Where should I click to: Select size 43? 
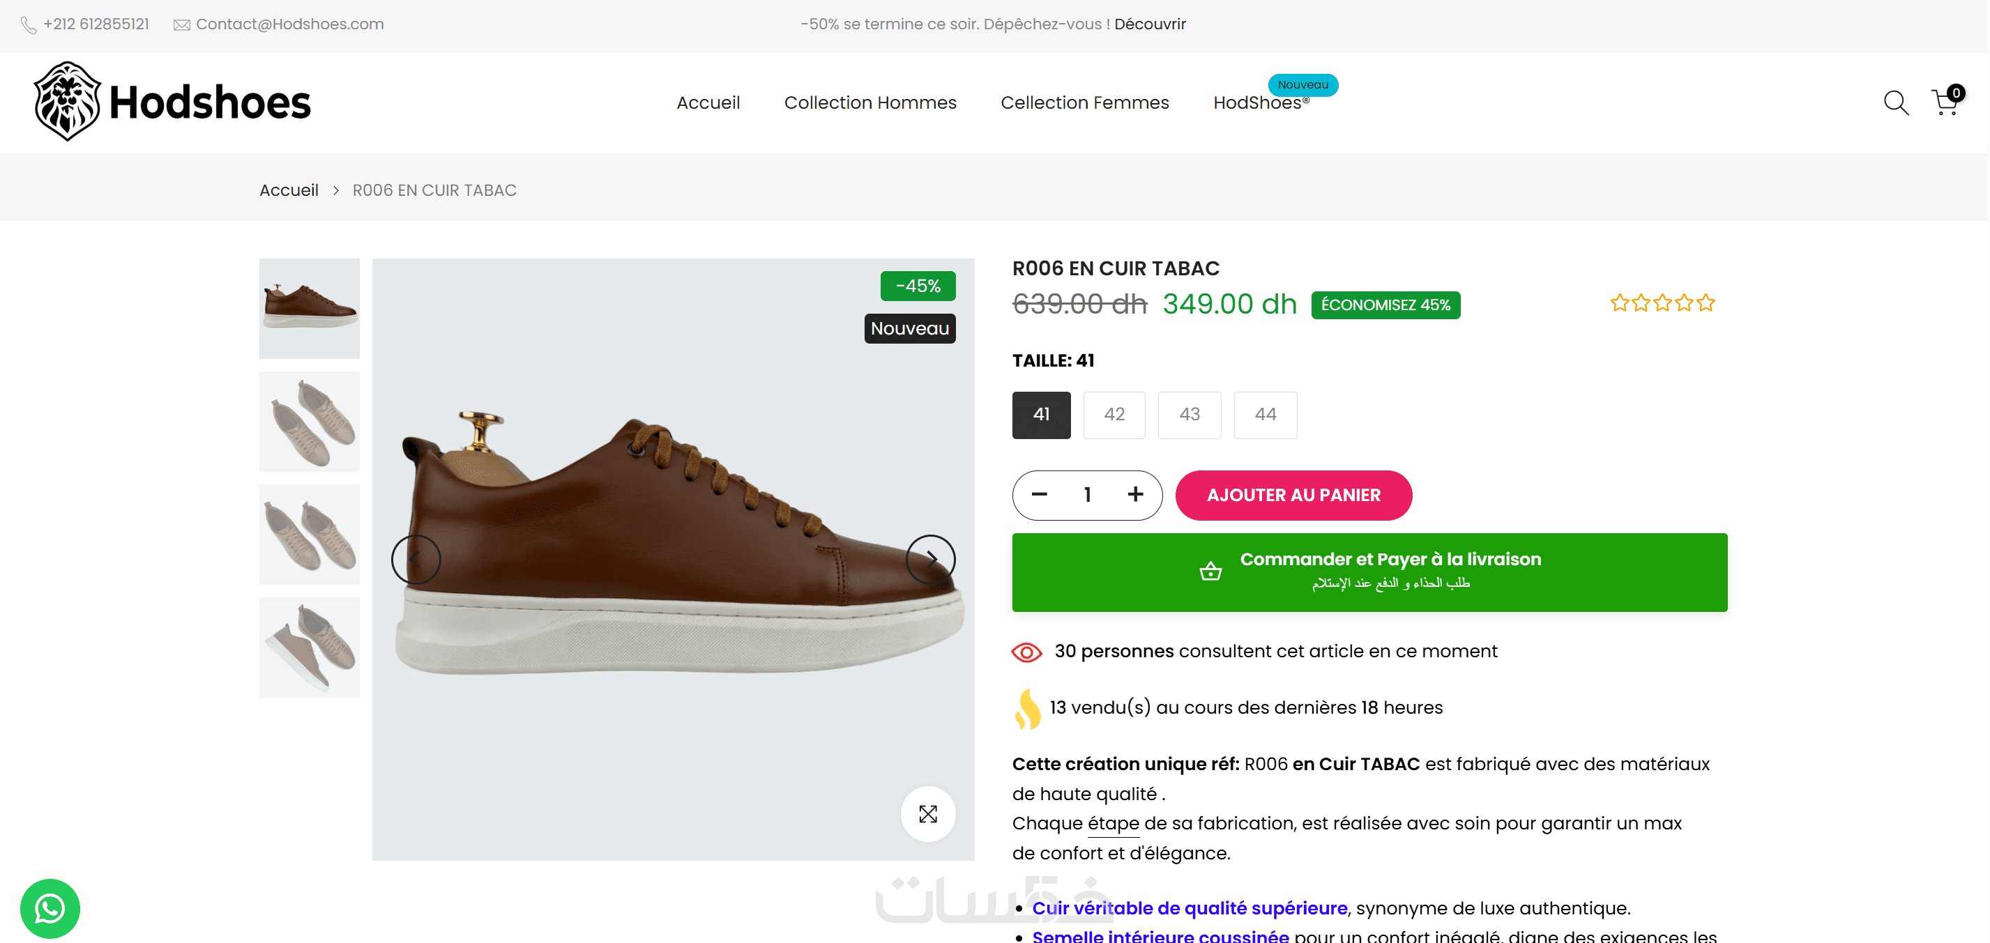(x=1189, y=415)
